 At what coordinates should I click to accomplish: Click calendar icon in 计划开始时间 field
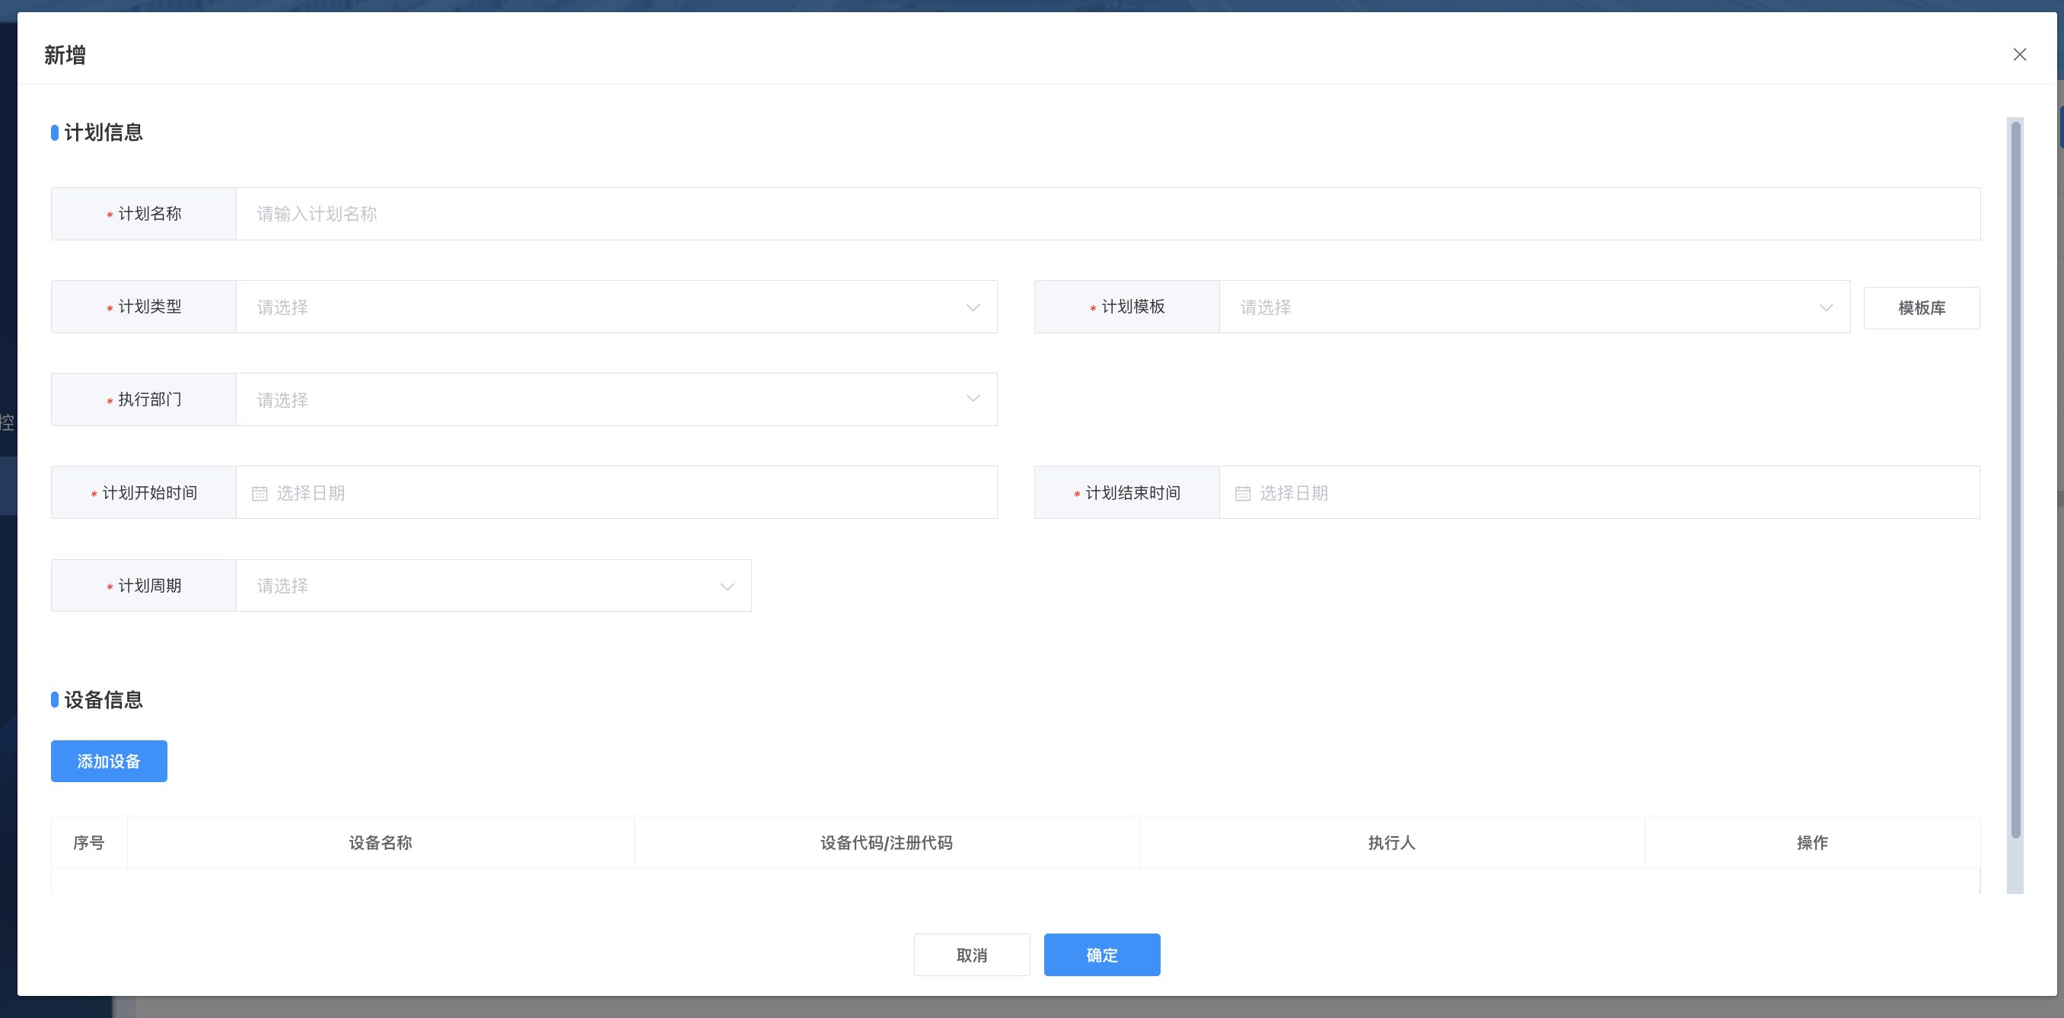click(260, 493)
